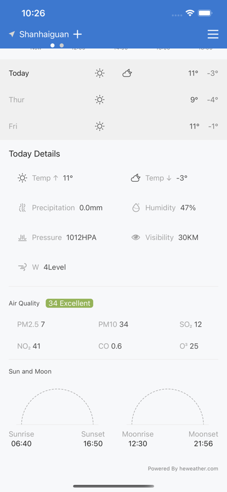The height and width of the screenshot is (492, 227).
Task: Tap the sunrise-sunset arc diagram
Action: coord(58,407)
